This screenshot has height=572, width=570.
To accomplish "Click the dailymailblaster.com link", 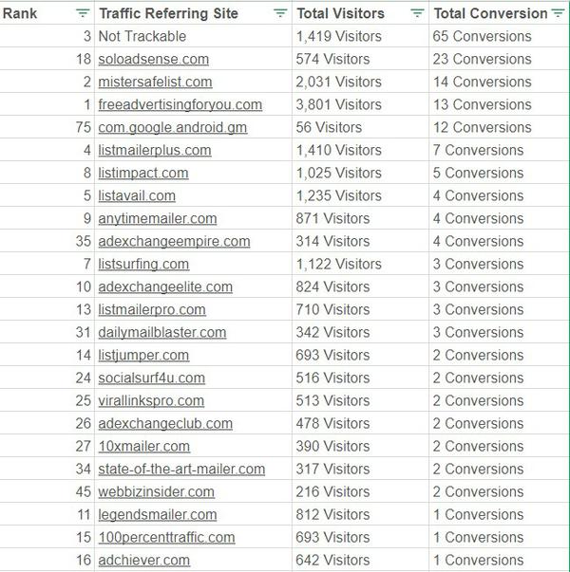I will click(162, 332).
